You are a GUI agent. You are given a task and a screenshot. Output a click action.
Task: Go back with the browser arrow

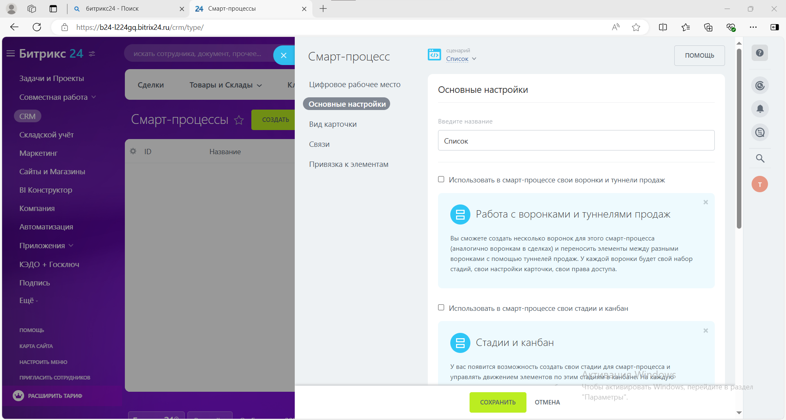(x=14, y=27)
